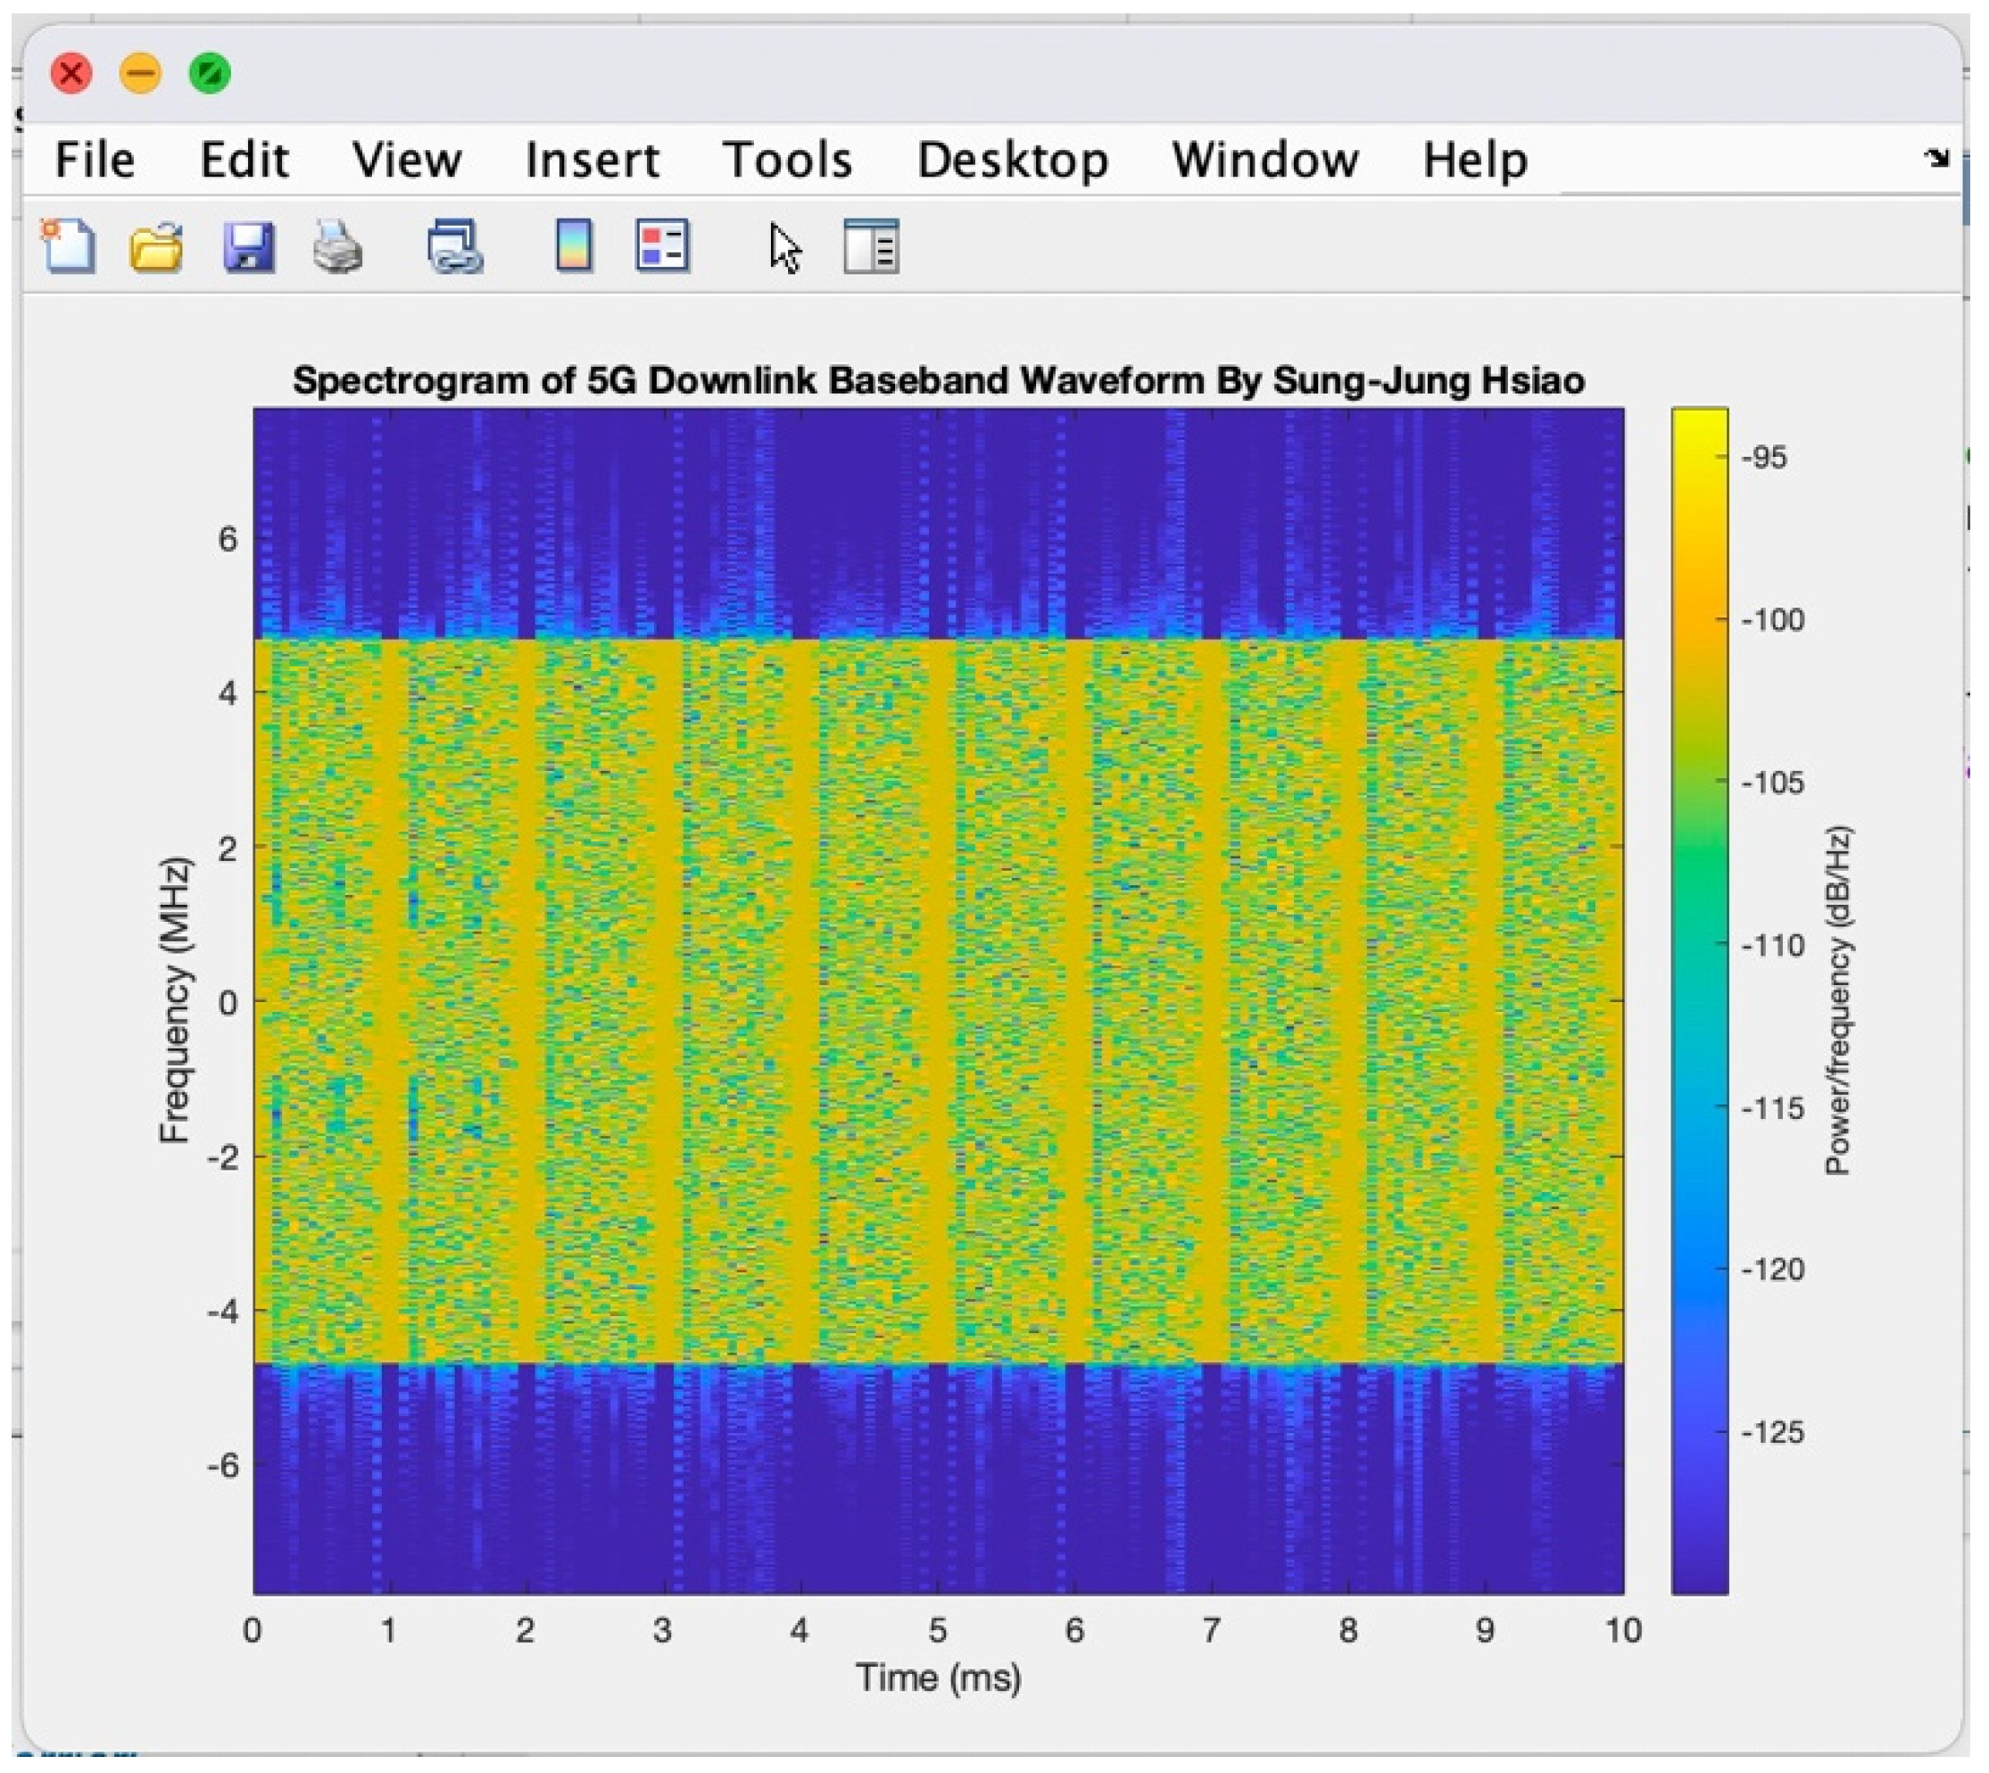
Task: Open the Property Inspector icon
Action: [x=871, y=245]
